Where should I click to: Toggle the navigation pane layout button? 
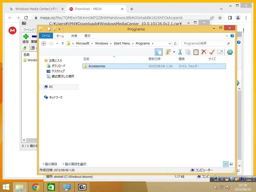click(x=159, y=52)
